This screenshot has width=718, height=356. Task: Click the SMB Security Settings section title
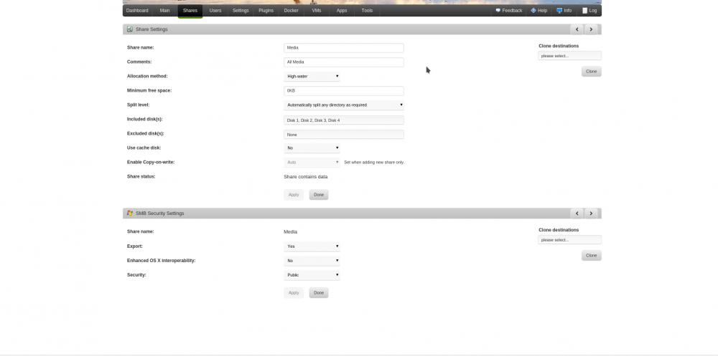[160, 213]
